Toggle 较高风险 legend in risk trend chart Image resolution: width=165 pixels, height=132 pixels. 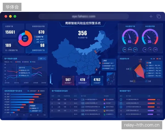coord(26,62)
